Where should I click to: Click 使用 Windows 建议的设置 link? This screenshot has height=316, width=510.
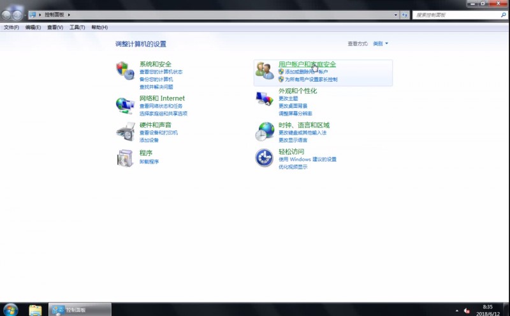[x=307, y=160]
